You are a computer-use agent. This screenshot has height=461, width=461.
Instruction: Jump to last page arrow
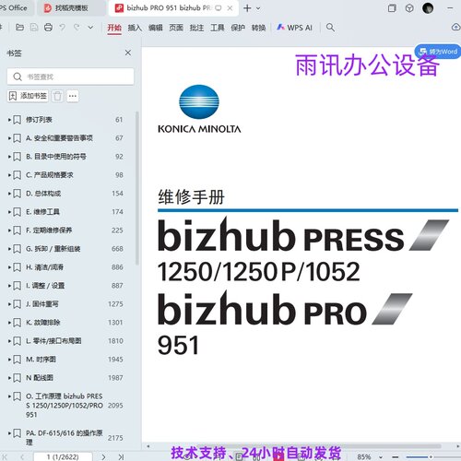point(121,457)
